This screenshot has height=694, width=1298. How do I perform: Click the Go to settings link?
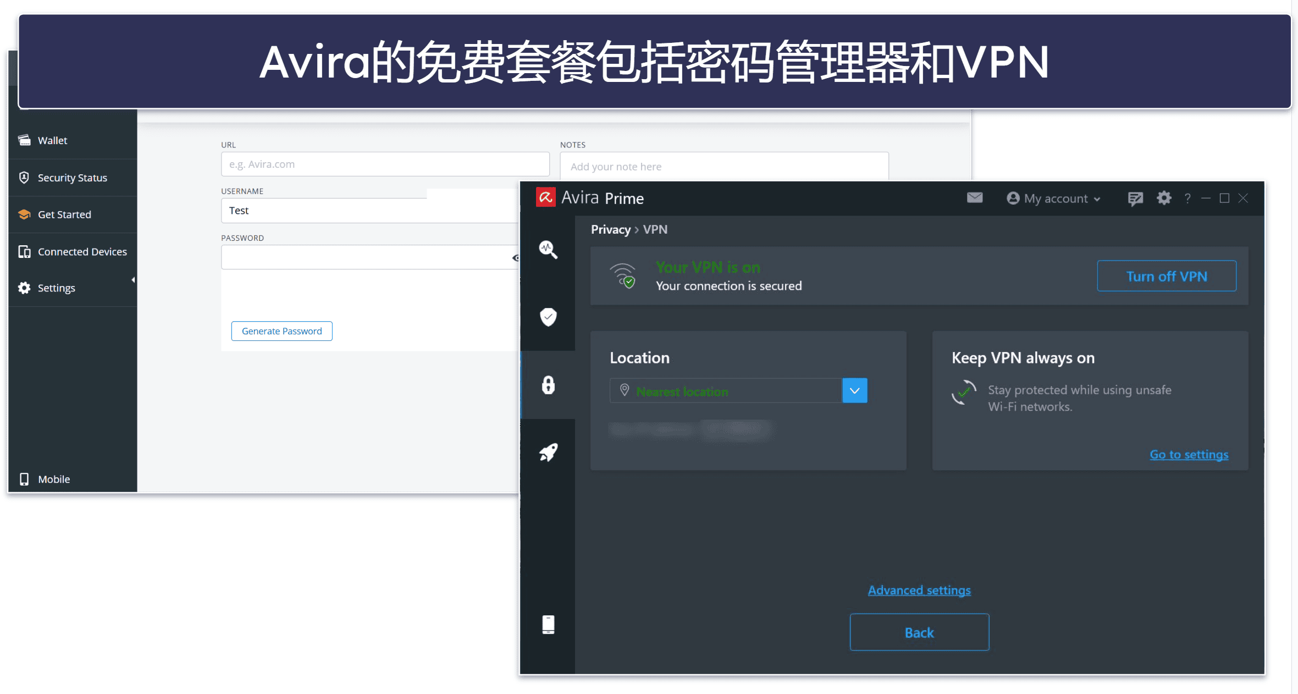click(1189, 455)
